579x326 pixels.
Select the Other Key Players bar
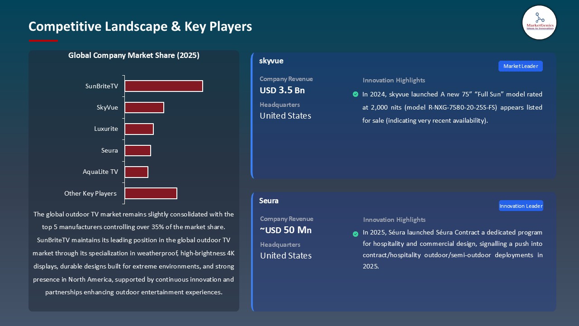tap(151, 193)
